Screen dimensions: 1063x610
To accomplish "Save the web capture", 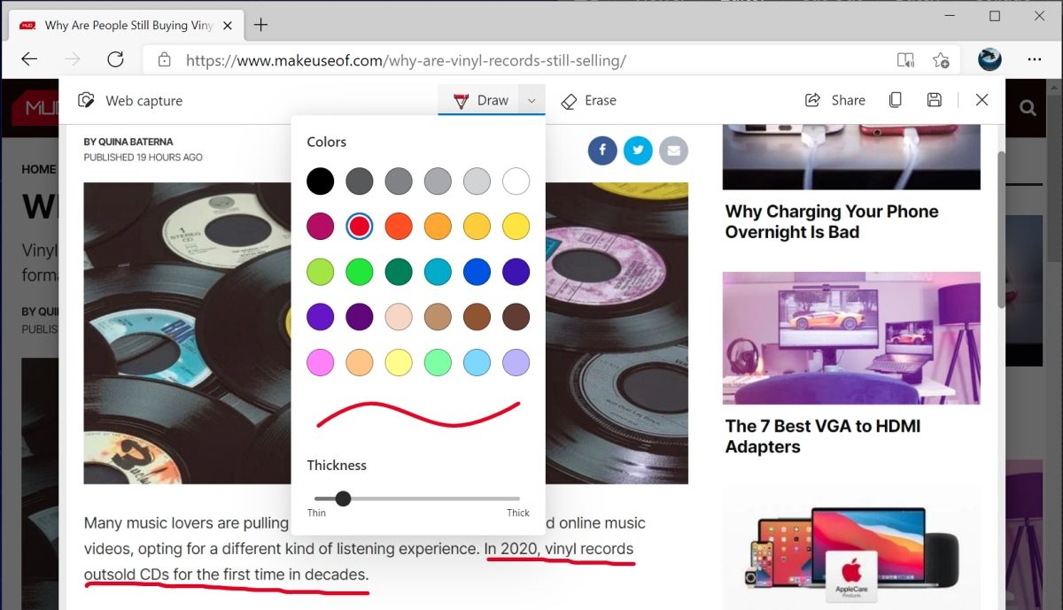I will pyautogui.click(x=934, y=100).
